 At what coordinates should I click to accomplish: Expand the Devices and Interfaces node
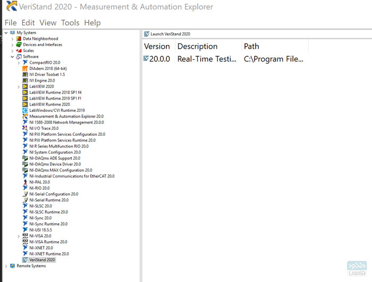(x=12, y=45)
